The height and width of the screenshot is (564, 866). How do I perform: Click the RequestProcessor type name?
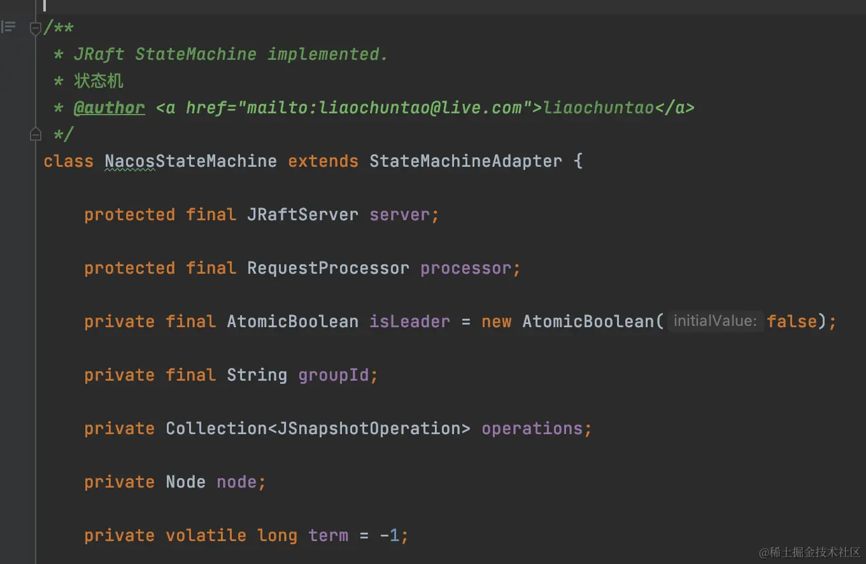point(328,268)
